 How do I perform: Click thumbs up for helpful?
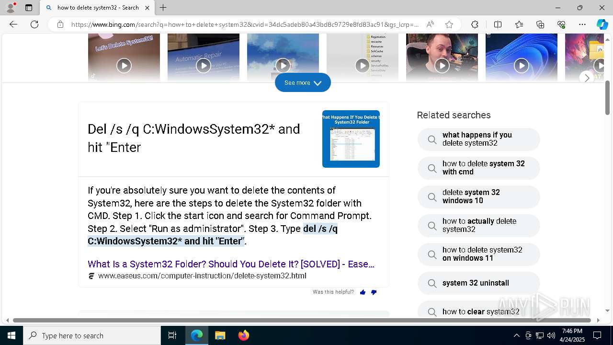point(363,292)
